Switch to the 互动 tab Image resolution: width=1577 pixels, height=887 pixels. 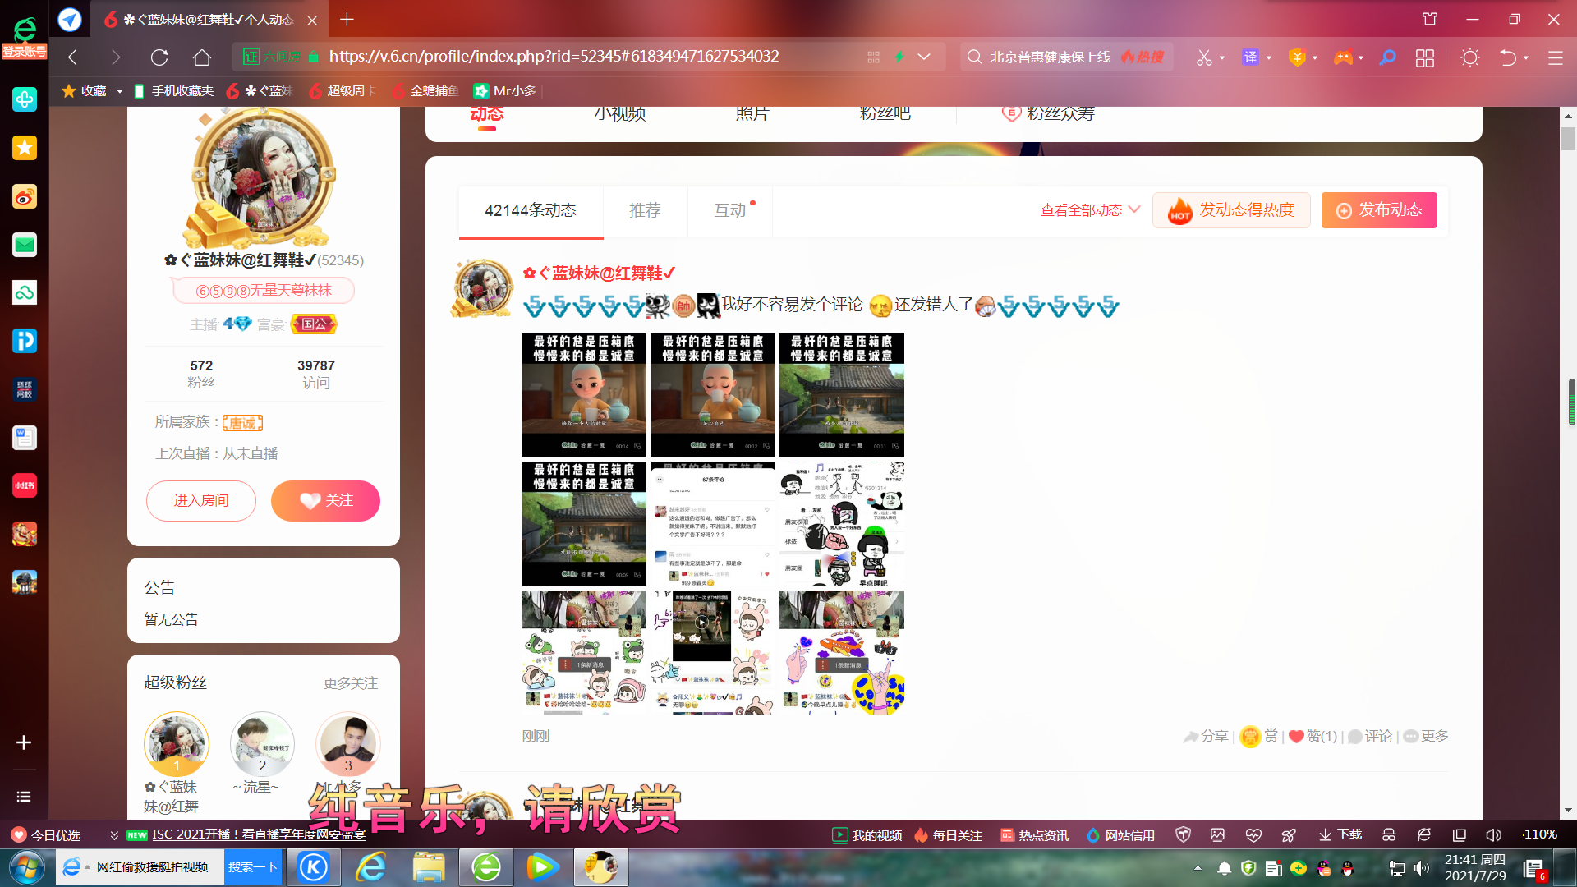coord(730,210)
